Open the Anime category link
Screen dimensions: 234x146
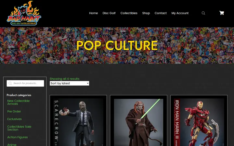[12, 144]
